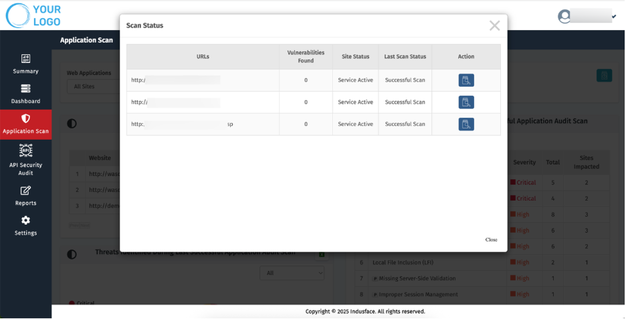Click Service Active in first URL row

pyautogui.click(x=355, y=80)
